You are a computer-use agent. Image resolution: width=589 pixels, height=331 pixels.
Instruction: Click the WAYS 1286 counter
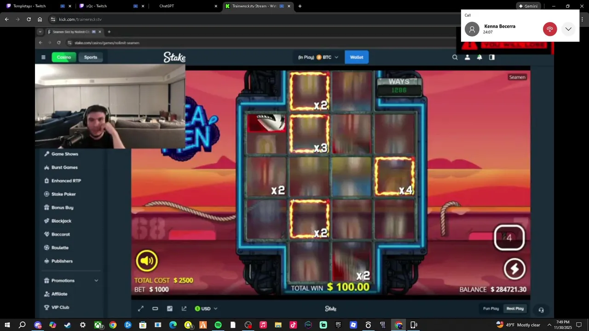(x=399, y=86)
